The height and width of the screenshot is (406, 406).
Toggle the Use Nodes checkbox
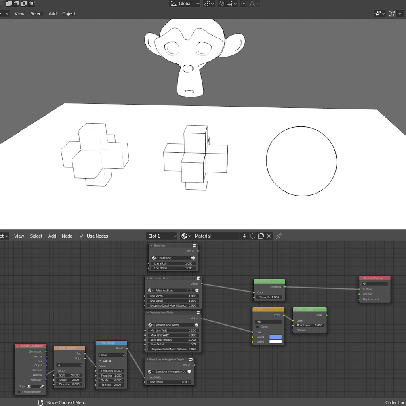(x=81, y=236)
